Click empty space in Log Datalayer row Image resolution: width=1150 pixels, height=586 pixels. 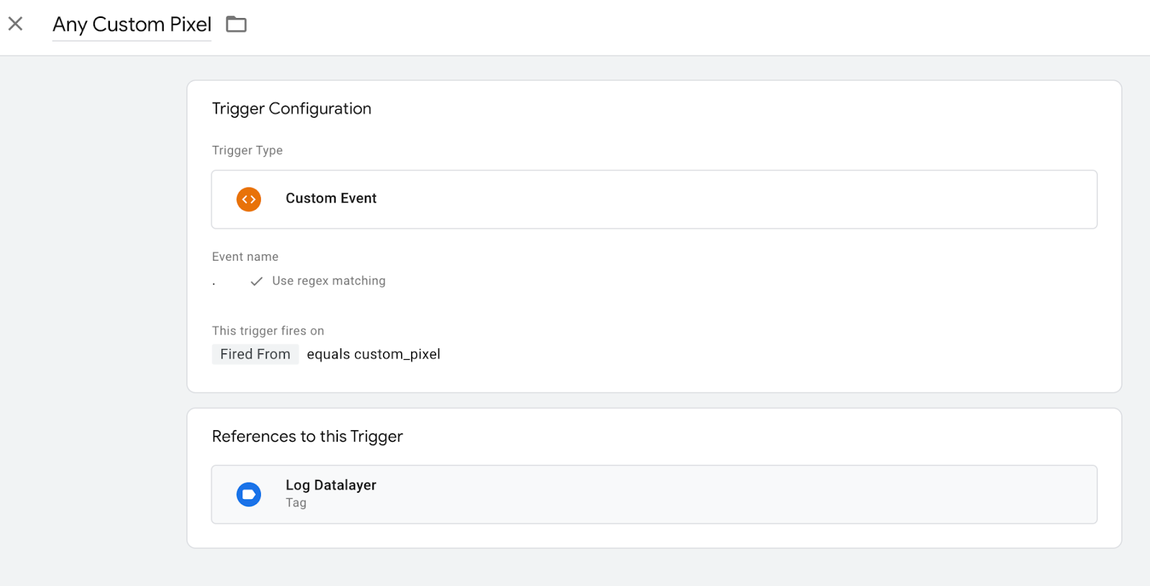[x=719, y=494]
